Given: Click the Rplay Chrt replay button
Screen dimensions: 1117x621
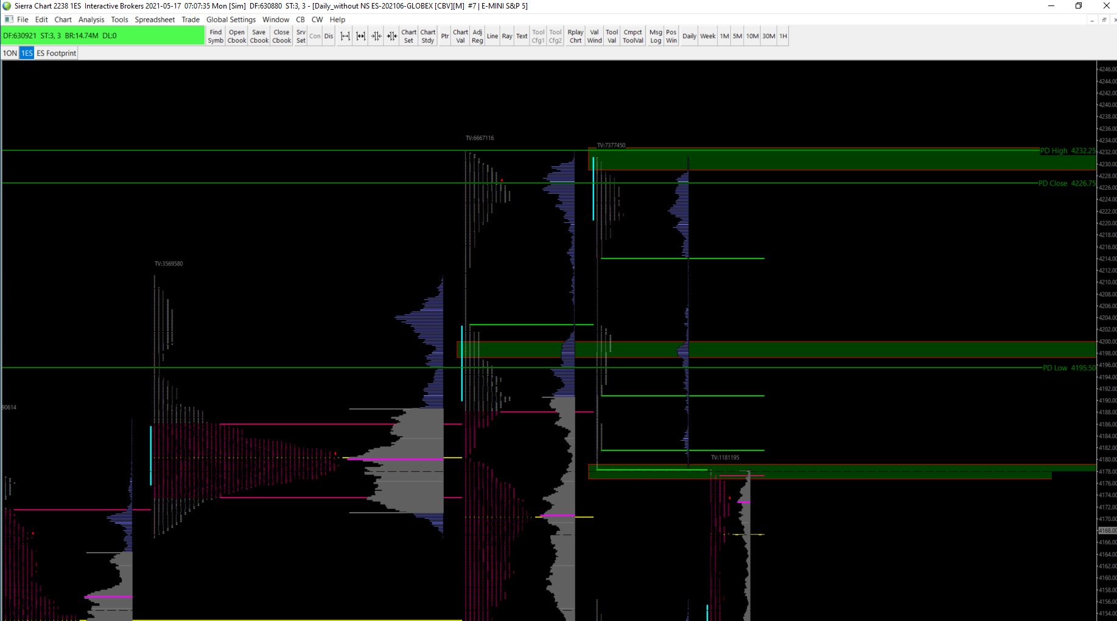Looking at the screenshot, I should [575, 36].
